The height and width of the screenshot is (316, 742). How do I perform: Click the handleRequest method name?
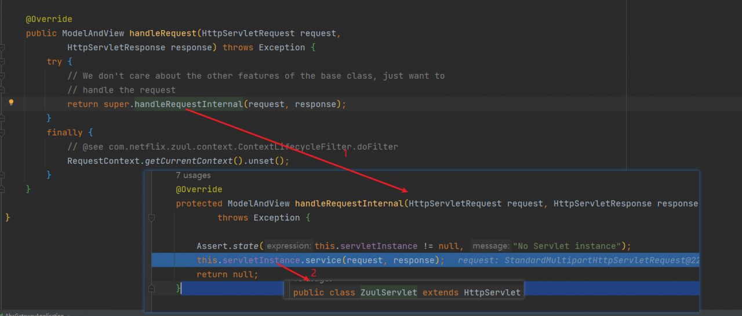point(163,33)
